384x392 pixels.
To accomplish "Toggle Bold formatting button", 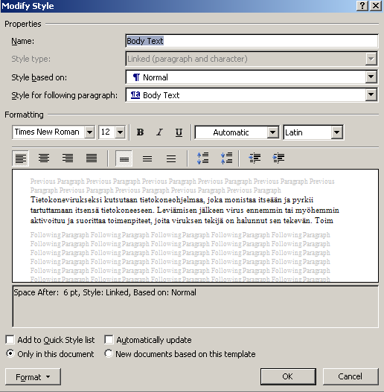I will (140, 132).
